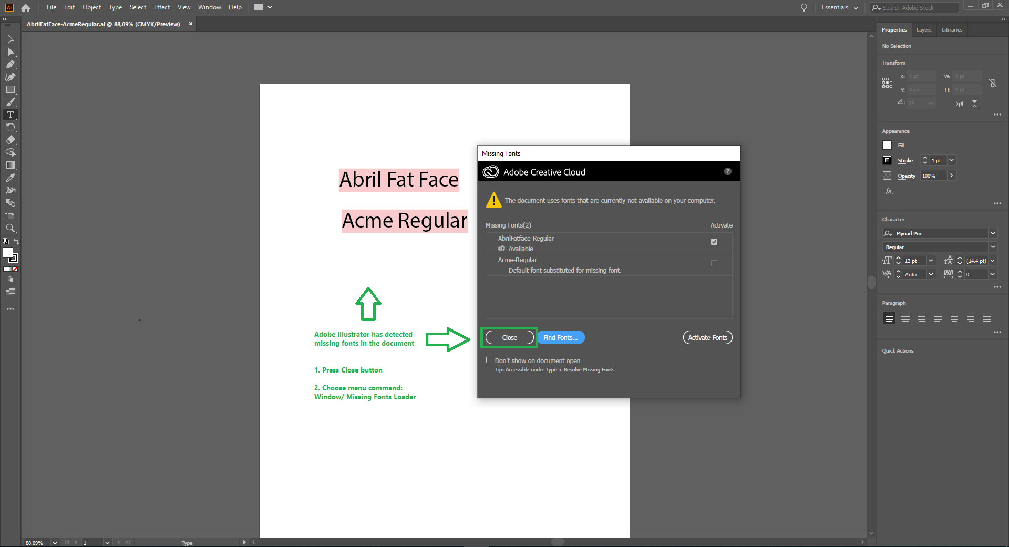Select the Symbol Sprayer tool
This screenshot has width=1009, height=547.
[x=10, y=190]
